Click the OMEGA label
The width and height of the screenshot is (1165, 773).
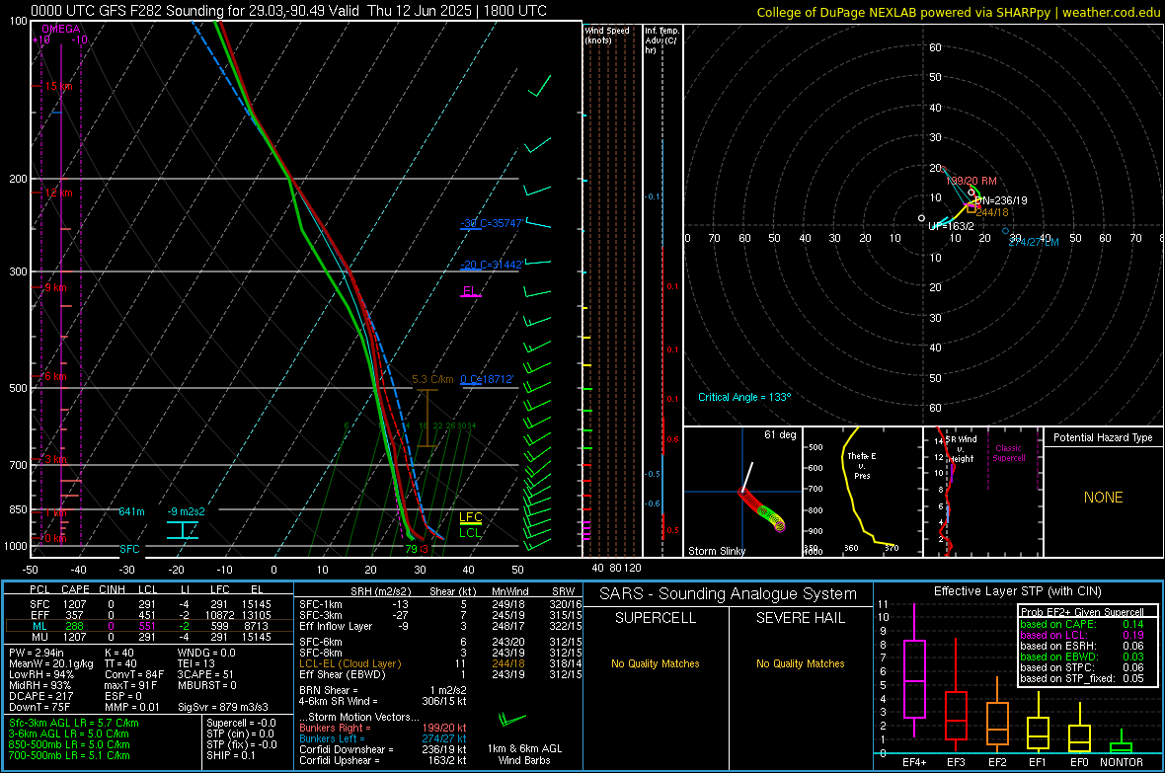(x=61, y=29)
